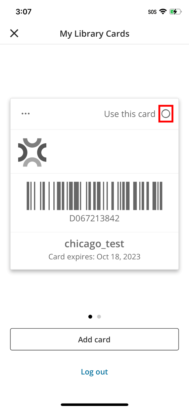Screen dimensions: 189x410
Task: Tap the barcode image on the card
Action: [x=94, y=196]
